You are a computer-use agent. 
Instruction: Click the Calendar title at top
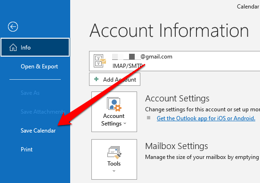click(248, 7)
